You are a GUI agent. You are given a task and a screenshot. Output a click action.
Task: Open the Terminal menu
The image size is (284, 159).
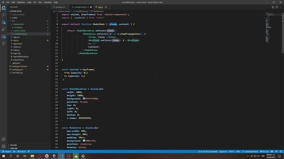click(x=47, y=2)
